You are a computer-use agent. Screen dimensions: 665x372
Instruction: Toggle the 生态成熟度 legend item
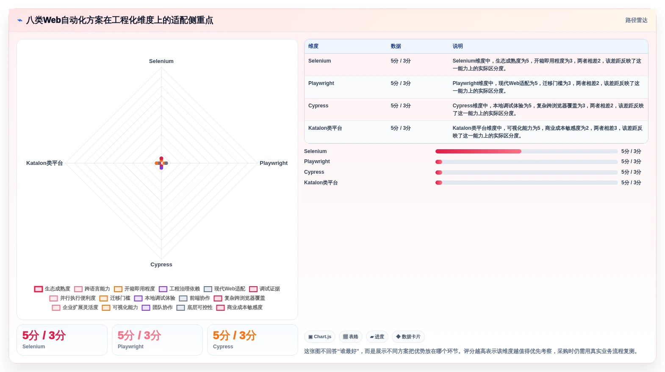click(52, 289)
